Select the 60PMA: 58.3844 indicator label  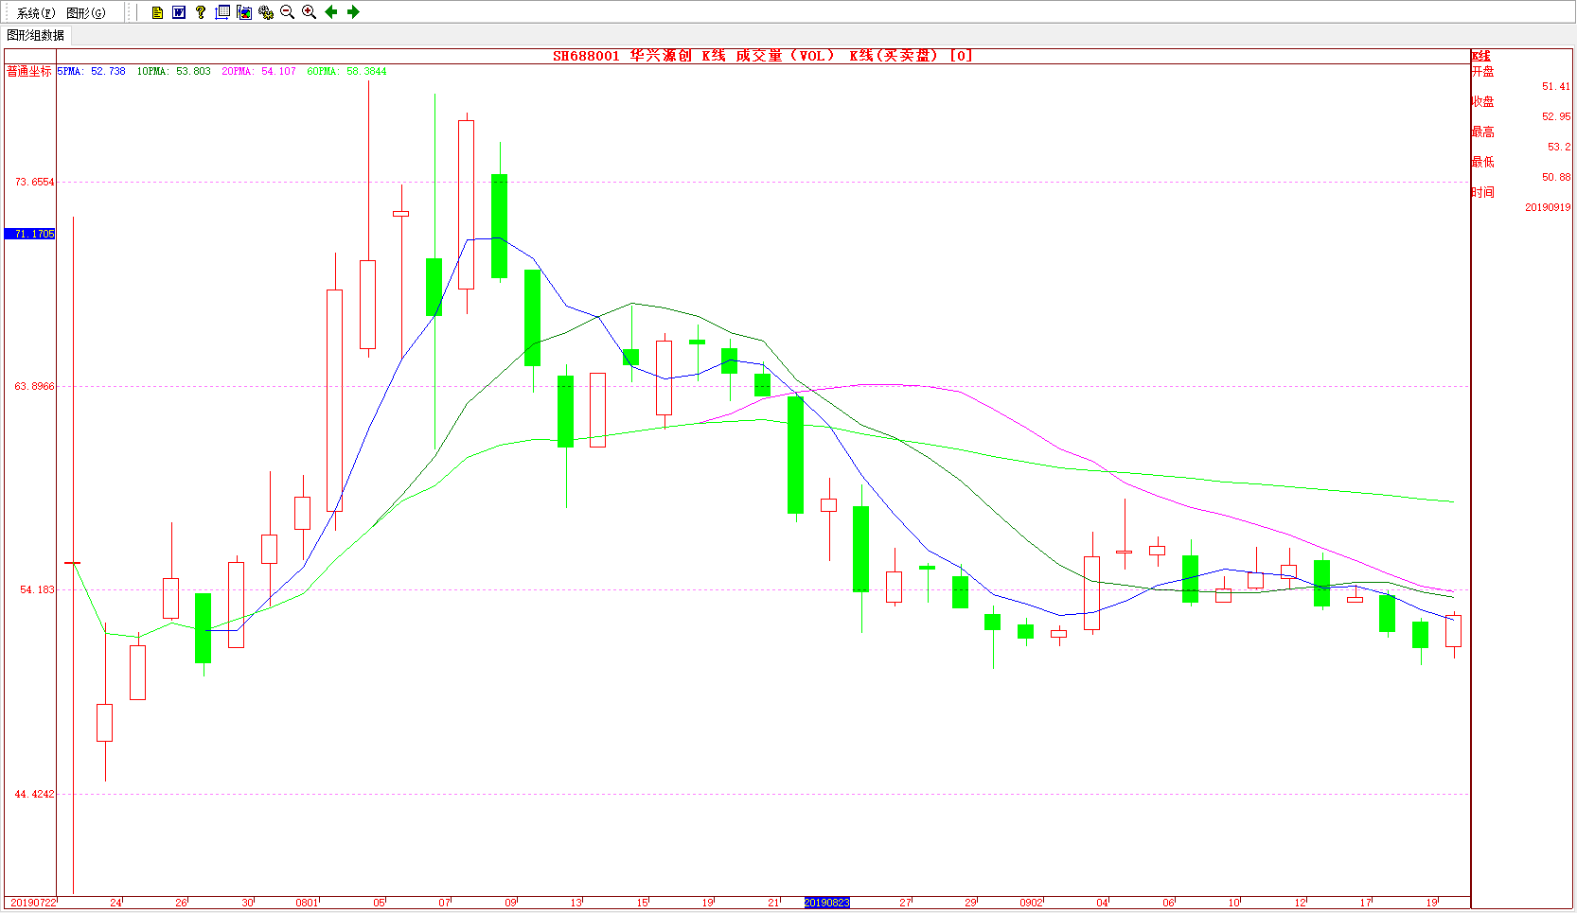point(346,71)
